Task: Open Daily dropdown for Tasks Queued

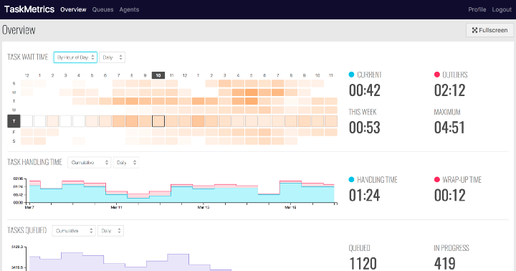Action: (110, 231)
